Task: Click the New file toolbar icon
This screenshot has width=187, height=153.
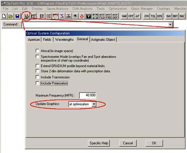Action: click(4, 16)
